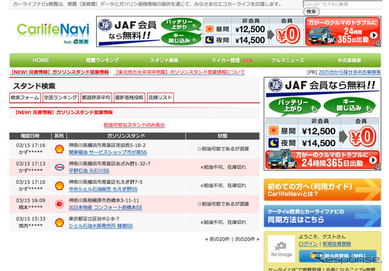This screenshot has height=271, width=389.
Task: Open 【NEW! 災害情報】 link in the red news ticker
Action: pyautogui.click(x=60, y=72)
